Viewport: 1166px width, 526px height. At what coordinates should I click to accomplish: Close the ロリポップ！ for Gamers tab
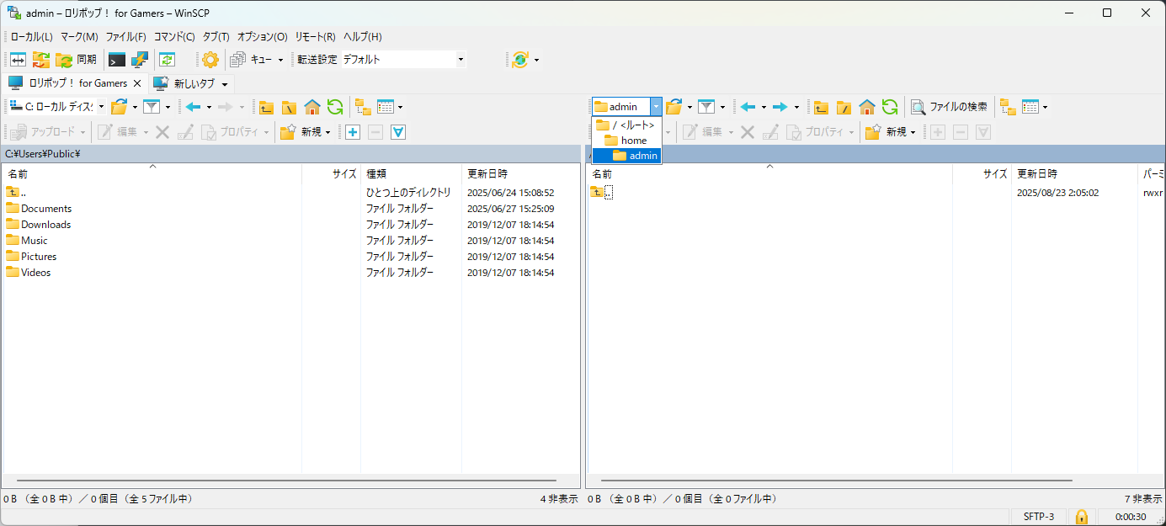coord(137,83)
